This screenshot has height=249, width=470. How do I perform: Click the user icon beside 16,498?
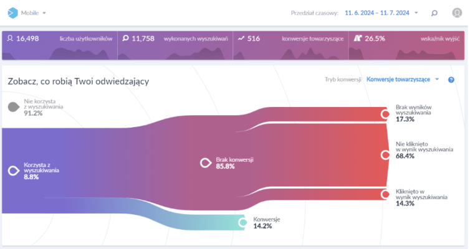(10, 39)
